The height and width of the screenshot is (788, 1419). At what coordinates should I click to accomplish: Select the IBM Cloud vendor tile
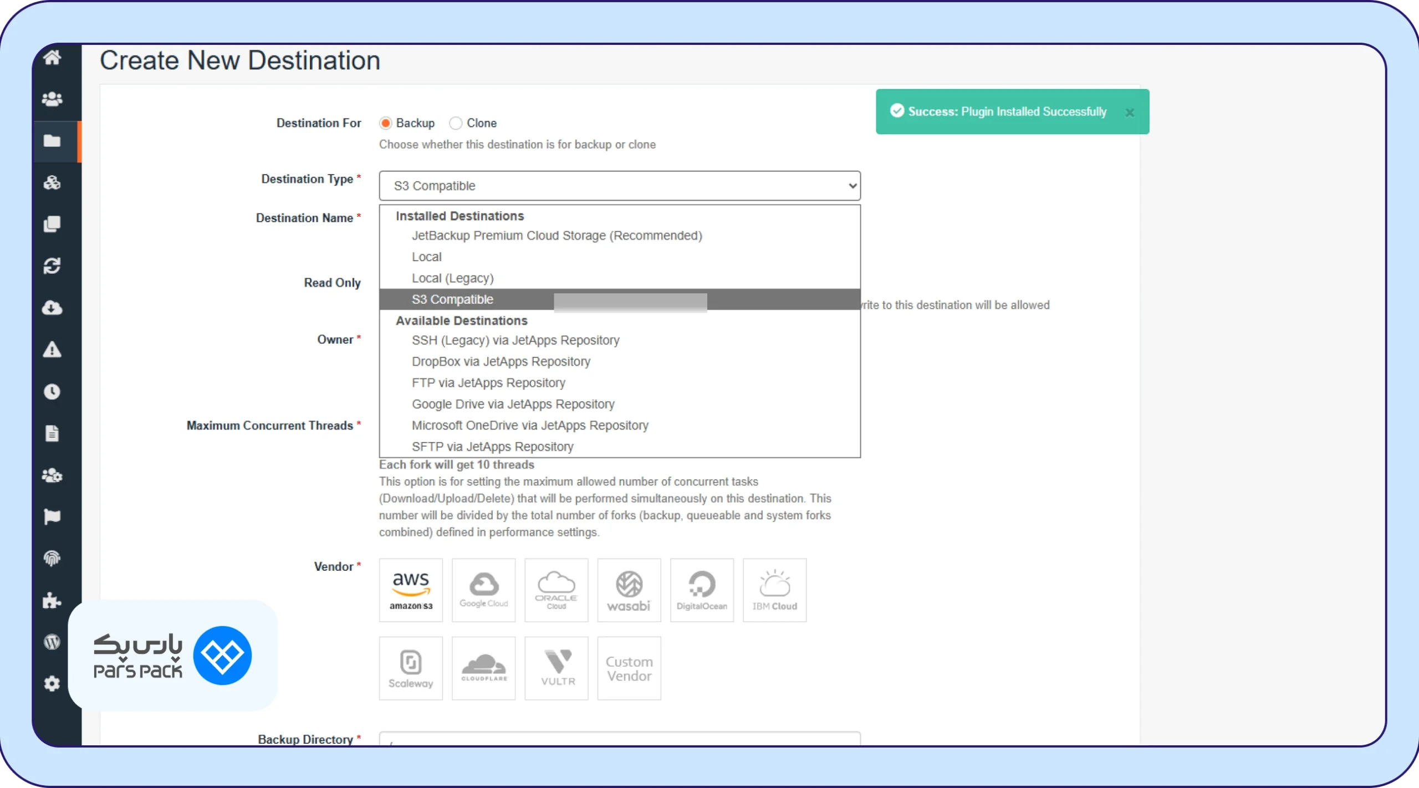775,590
